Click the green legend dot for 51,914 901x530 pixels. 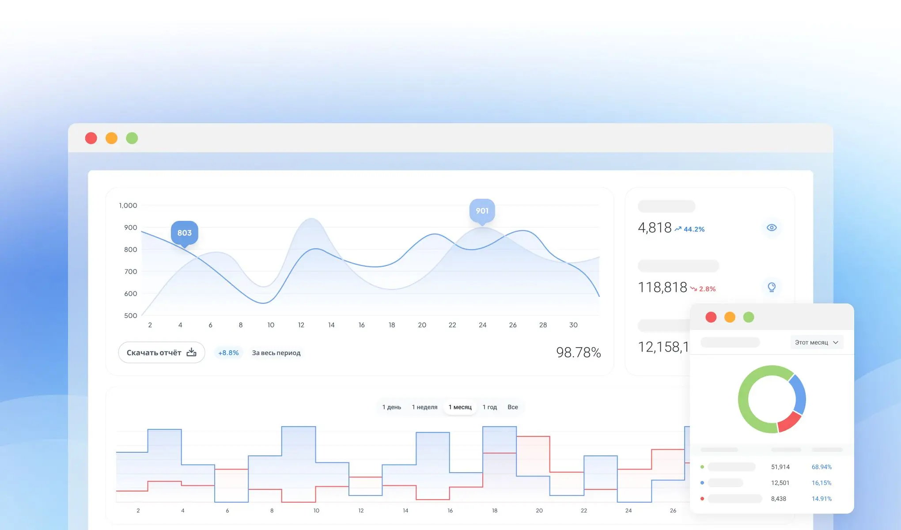pyautogui.click(x=702, y=467)
